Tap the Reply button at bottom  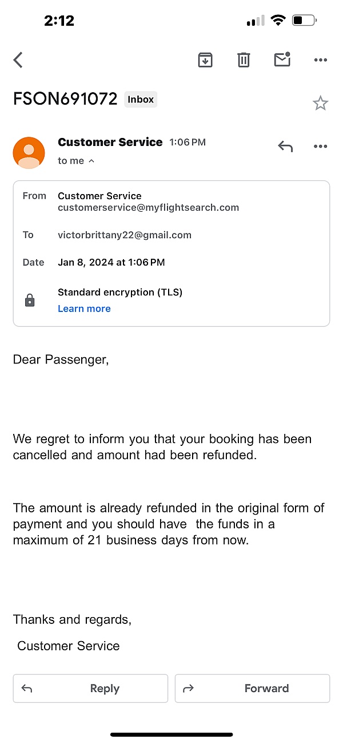(90, 688)
